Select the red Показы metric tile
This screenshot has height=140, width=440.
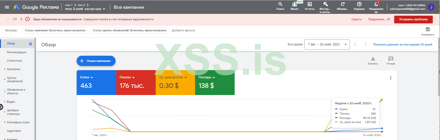136,82
